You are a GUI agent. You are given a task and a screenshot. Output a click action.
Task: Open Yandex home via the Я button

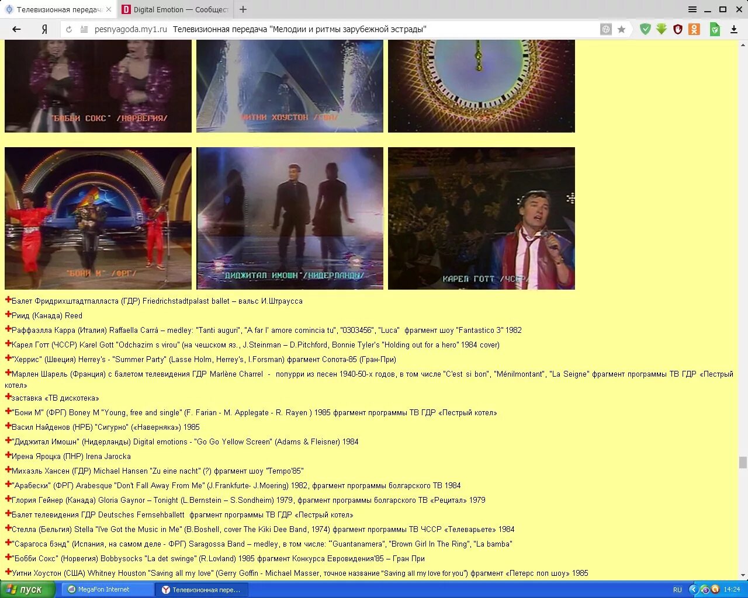click(x=44, y=29)
